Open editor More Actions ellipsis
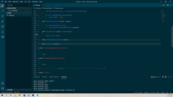Viewport: 173px width, 97px height. click(171, 5)
